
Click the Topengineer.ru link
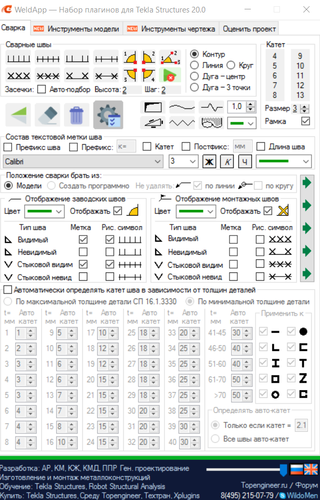click(x=264, y=485)
